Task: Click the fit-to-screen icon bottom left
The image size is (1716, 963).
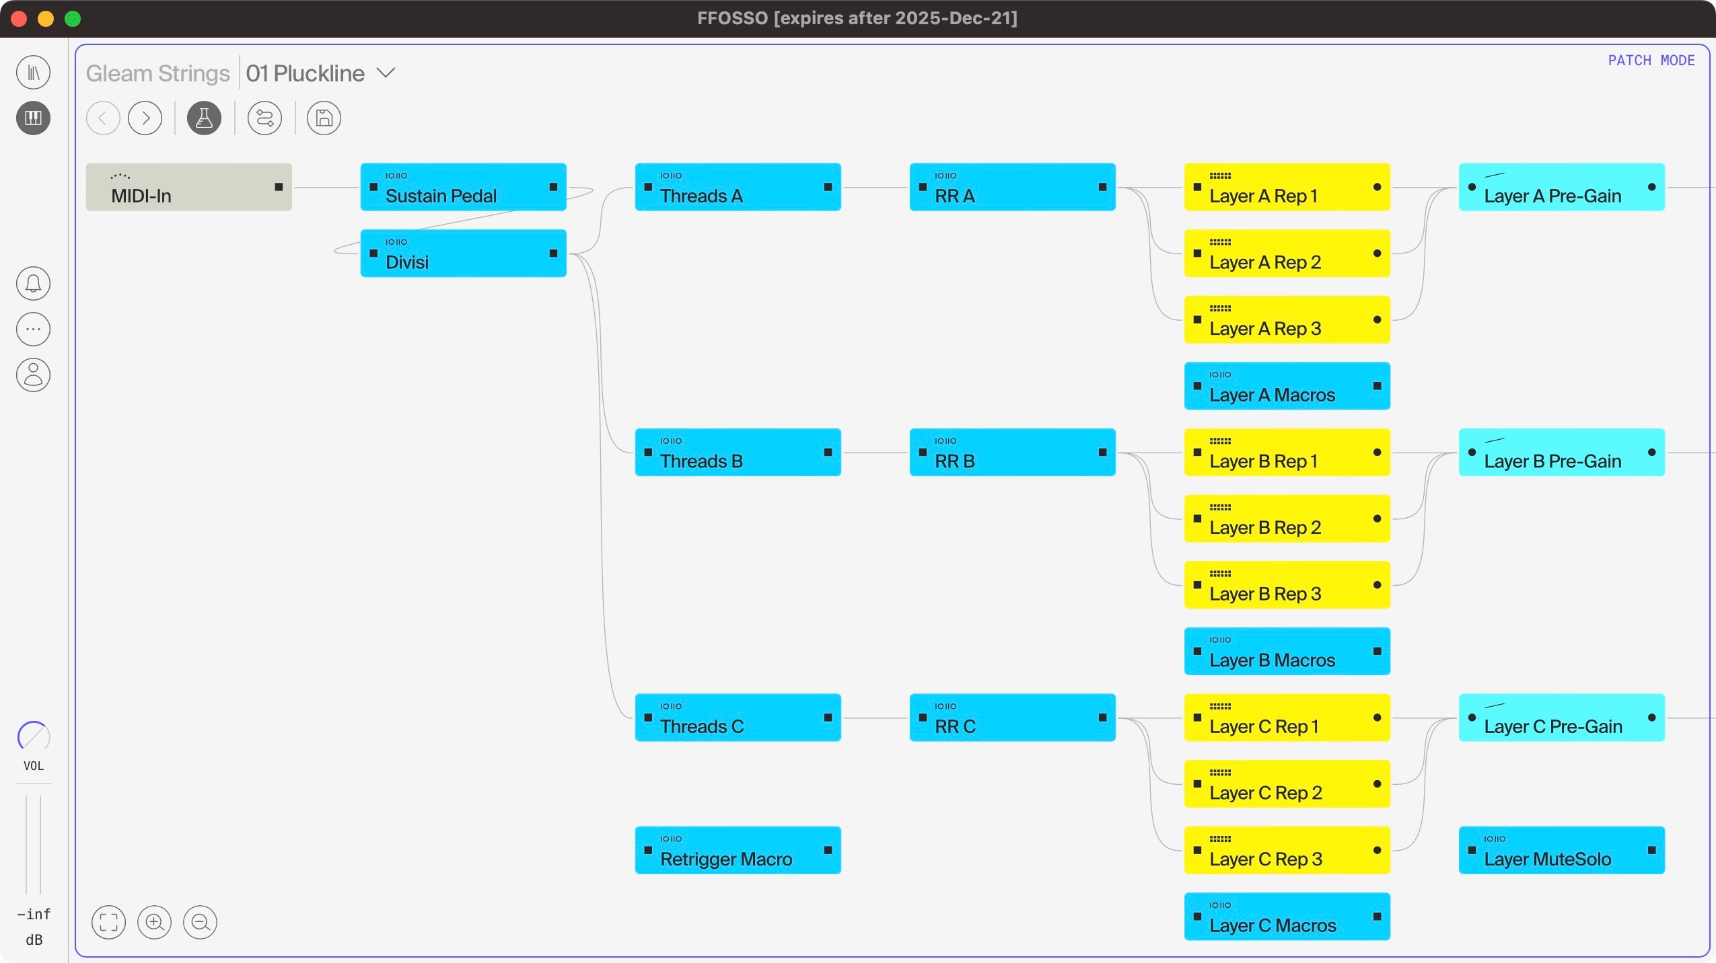Action: coord(108,922)
